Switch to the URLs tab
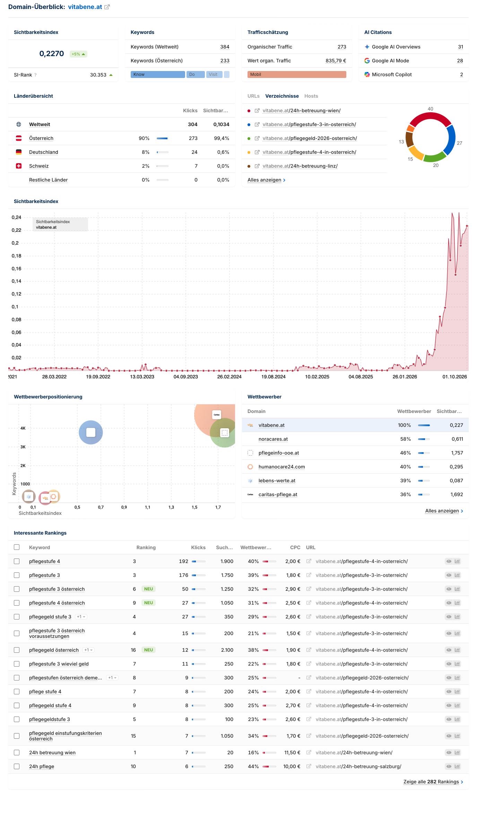 point(253,96)
